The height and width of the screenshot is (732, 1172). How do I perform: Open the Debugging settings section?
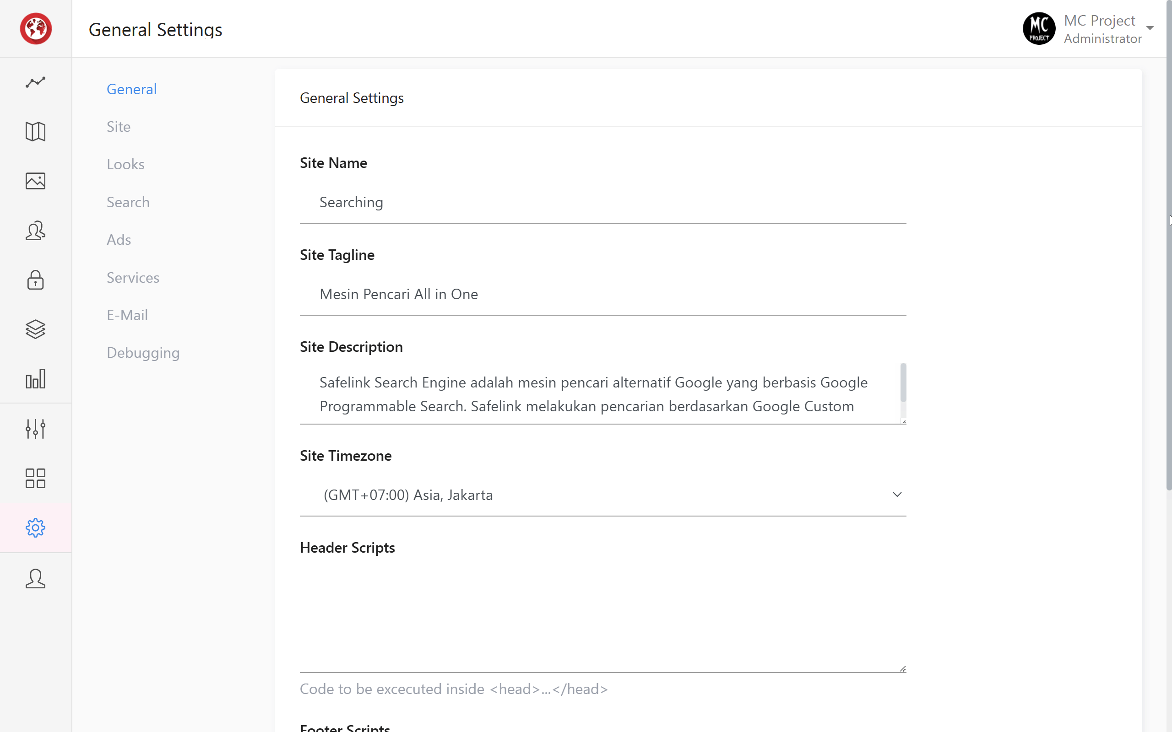(x=143, y=353)
